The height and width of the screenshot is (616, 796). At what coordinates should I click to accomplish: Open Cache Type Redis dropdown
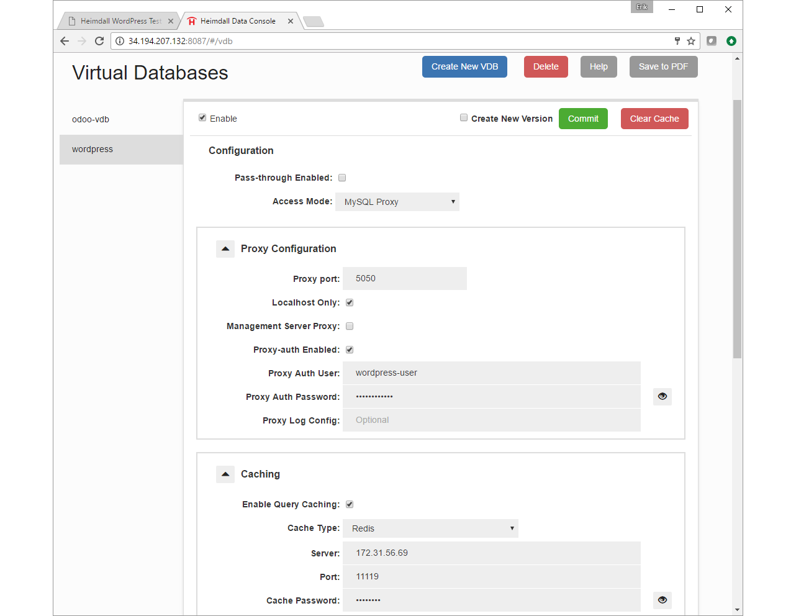pos(430,528)
